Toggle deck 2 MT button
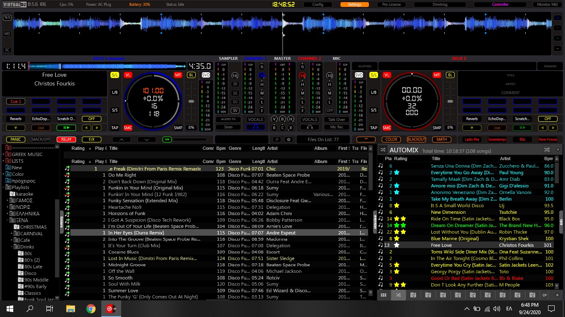 coord(437,75)
